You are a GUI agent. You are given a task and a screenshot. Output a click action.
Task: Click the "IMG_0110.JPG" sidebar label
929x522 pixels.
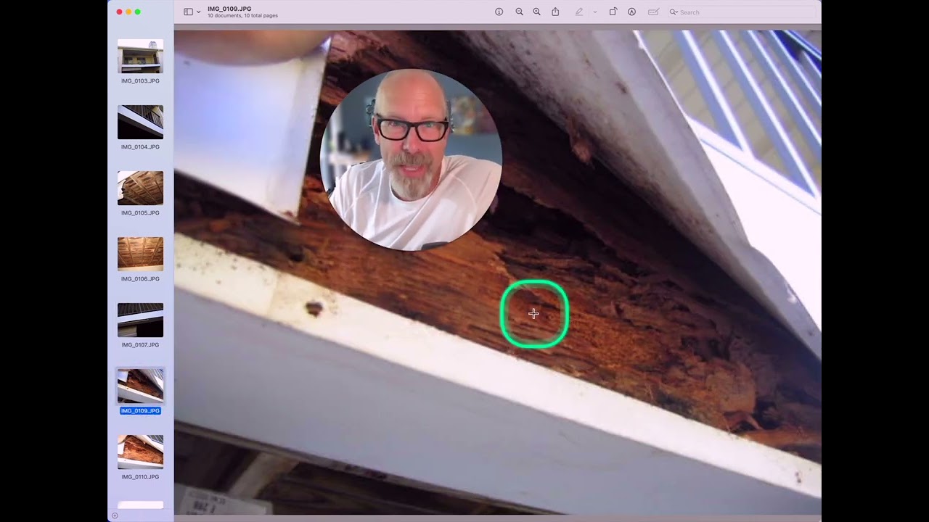click(140, 477)
